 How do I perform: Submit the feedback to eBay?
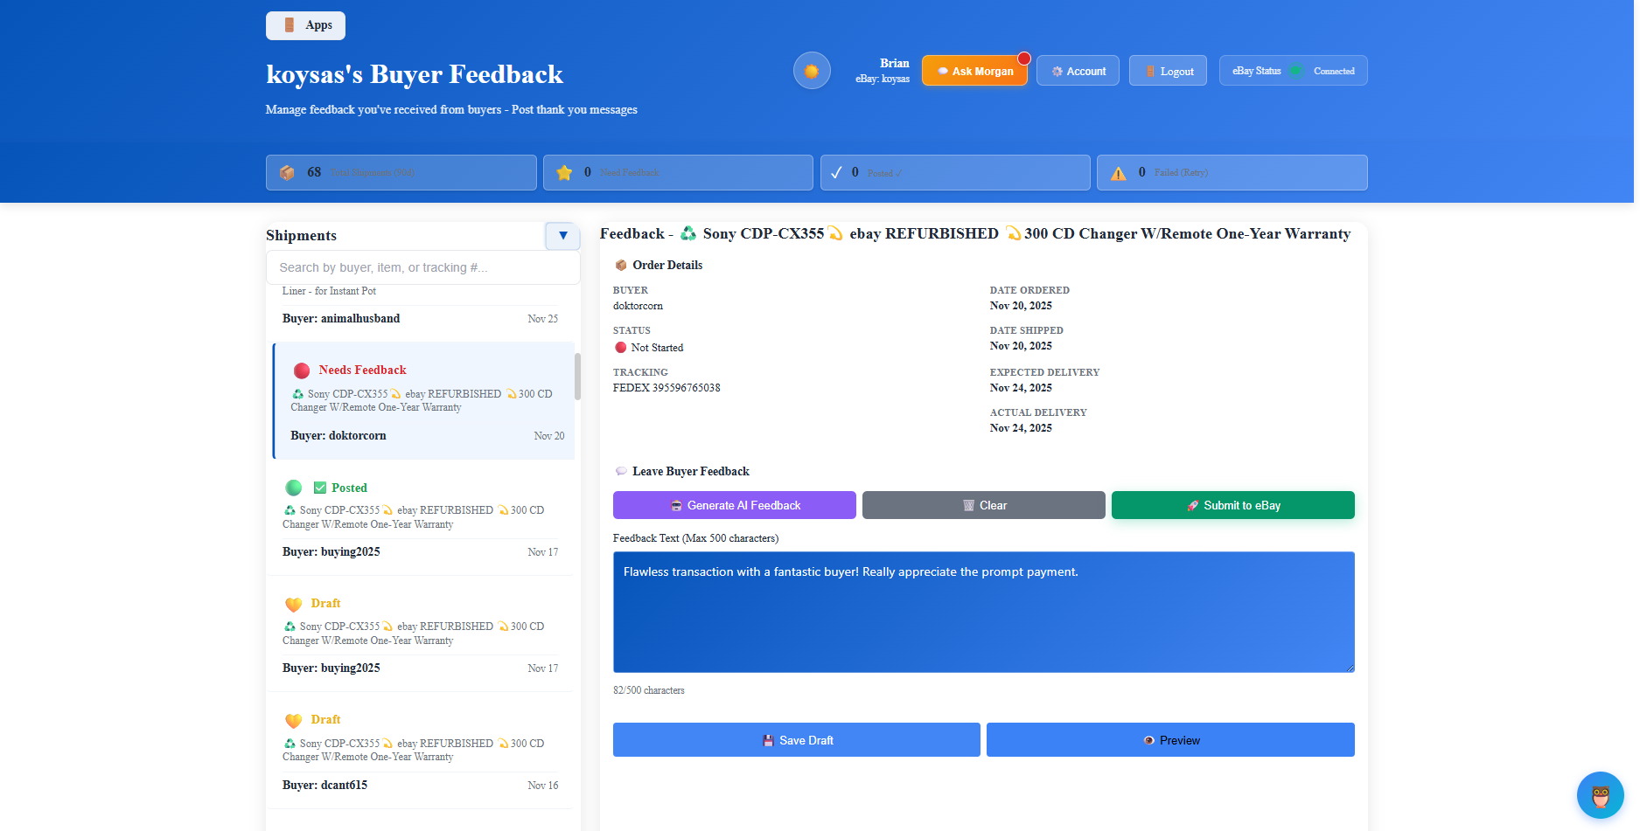[x=1232, y=505]
